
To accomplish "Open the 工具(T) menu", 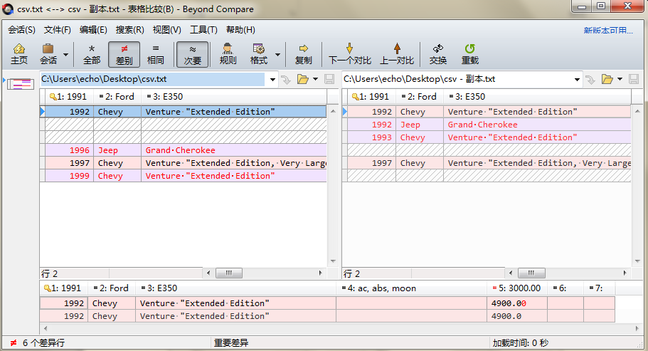I will point(203,30).
